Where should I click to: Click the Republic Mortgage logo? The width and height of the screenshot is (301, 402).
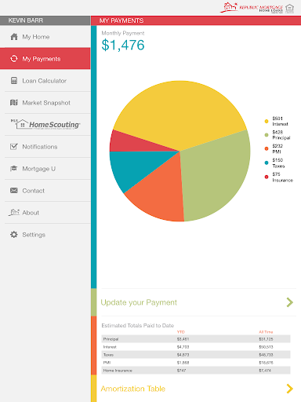click(257, 8)
